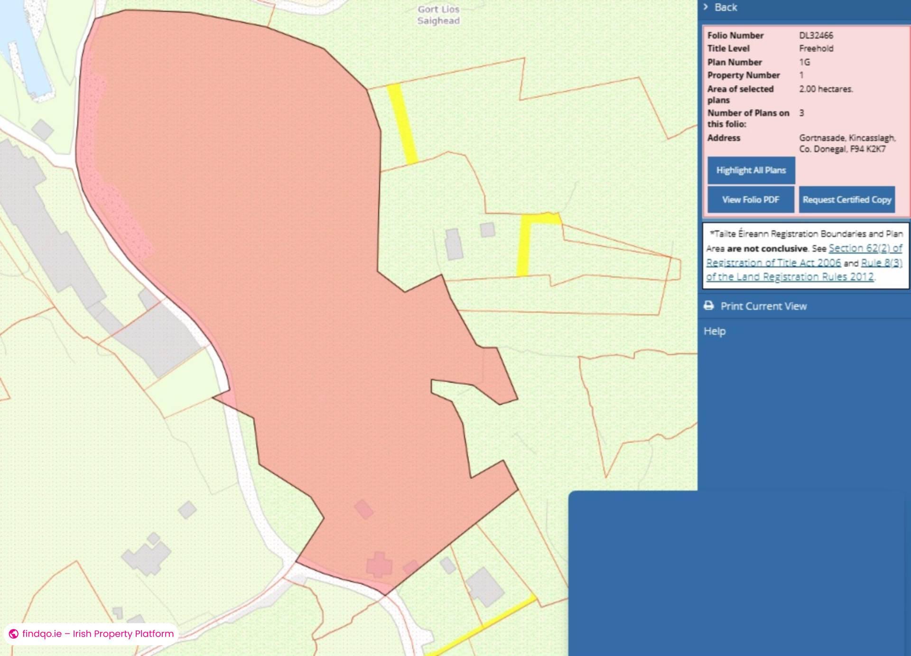The image size is (911, 656).
Task: Select Print Current View menu entry
Action: [763, 306]
